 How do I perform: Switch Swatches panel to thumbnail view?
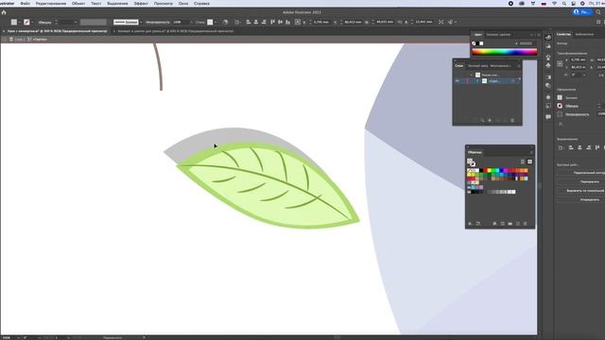tap(529, 161)
